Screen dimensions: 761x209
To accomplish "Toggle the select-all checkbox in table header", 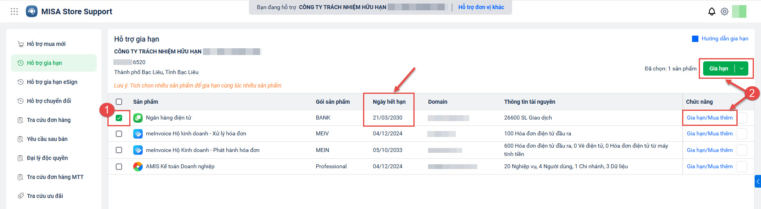I will tap(119, 102).
